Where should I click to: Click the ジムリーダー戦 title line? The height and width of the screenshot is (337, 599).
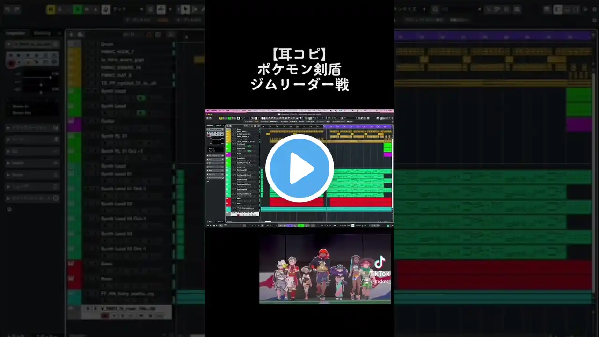[299, 84]
